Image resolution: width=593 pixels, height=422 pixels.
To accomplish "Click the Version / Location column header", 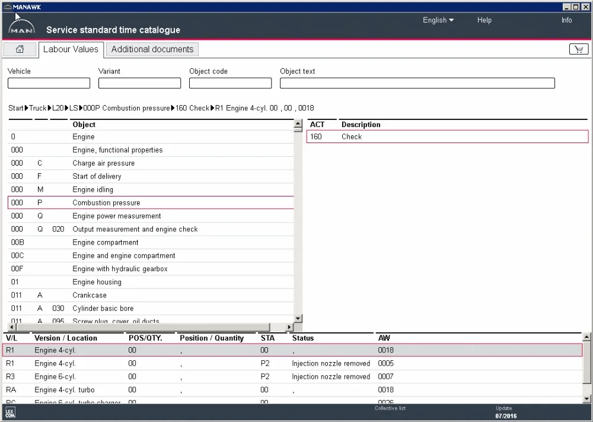I will point(66,338).
